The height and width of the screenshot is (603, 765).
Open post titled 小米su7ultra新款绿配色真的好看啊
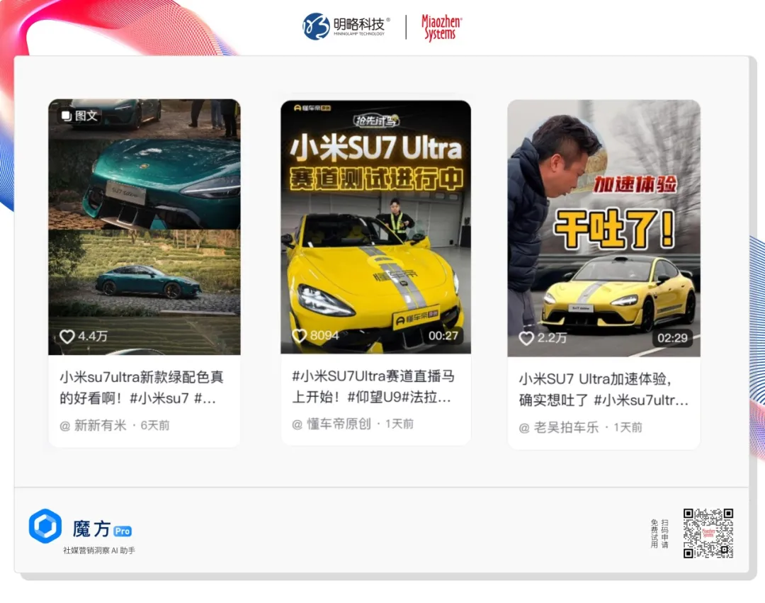(x=142, y=388)
